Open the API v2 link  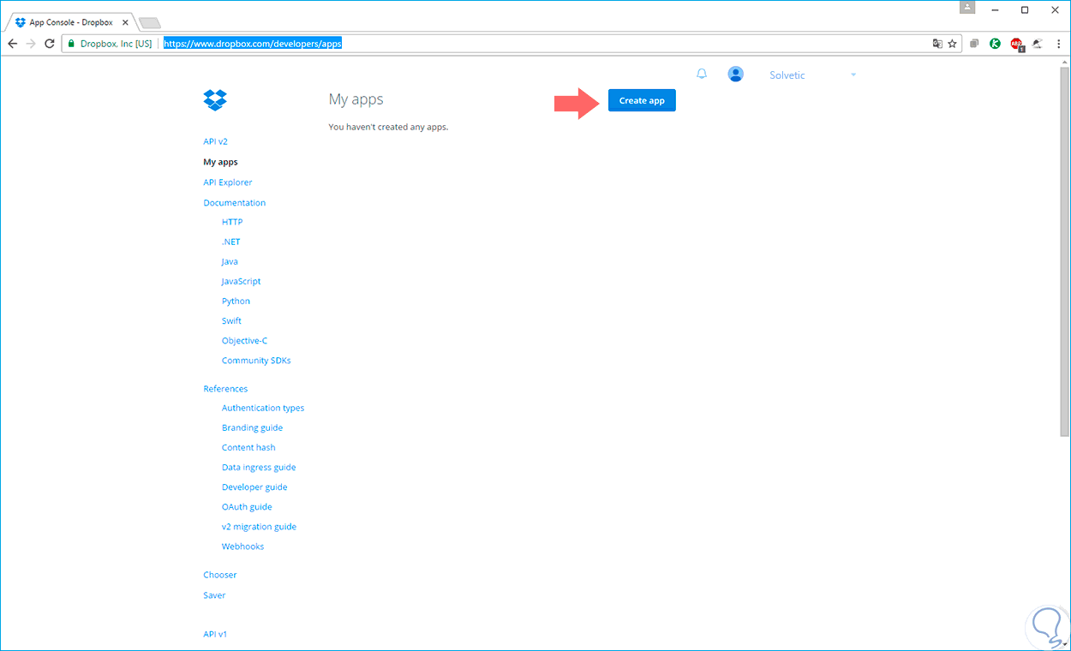pyautogui.click(x=215, y=141)
